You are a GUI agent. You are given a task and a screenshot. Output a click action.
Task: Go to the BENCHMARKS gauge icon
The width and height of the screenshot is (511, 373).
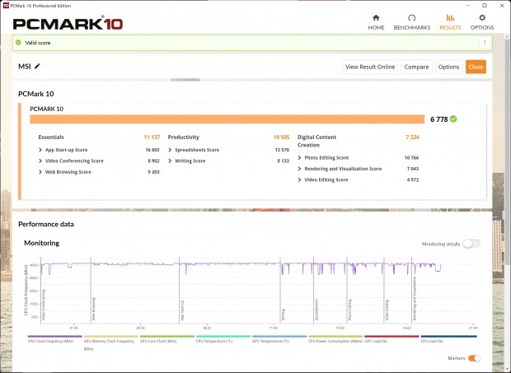[x=411, y=17]
